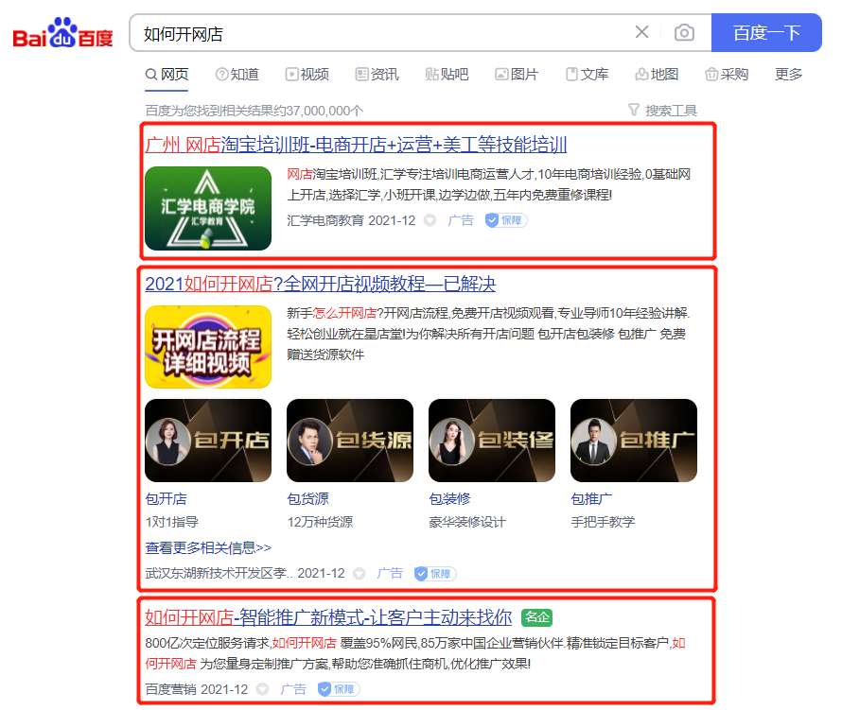Click the 包开店 image card
This screenshot has width=842, height=710.
tap(208, 441)
